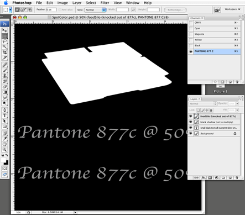Select the Blur/Smudge tool
The image size is (245, 215).
(x=4, y=98)
